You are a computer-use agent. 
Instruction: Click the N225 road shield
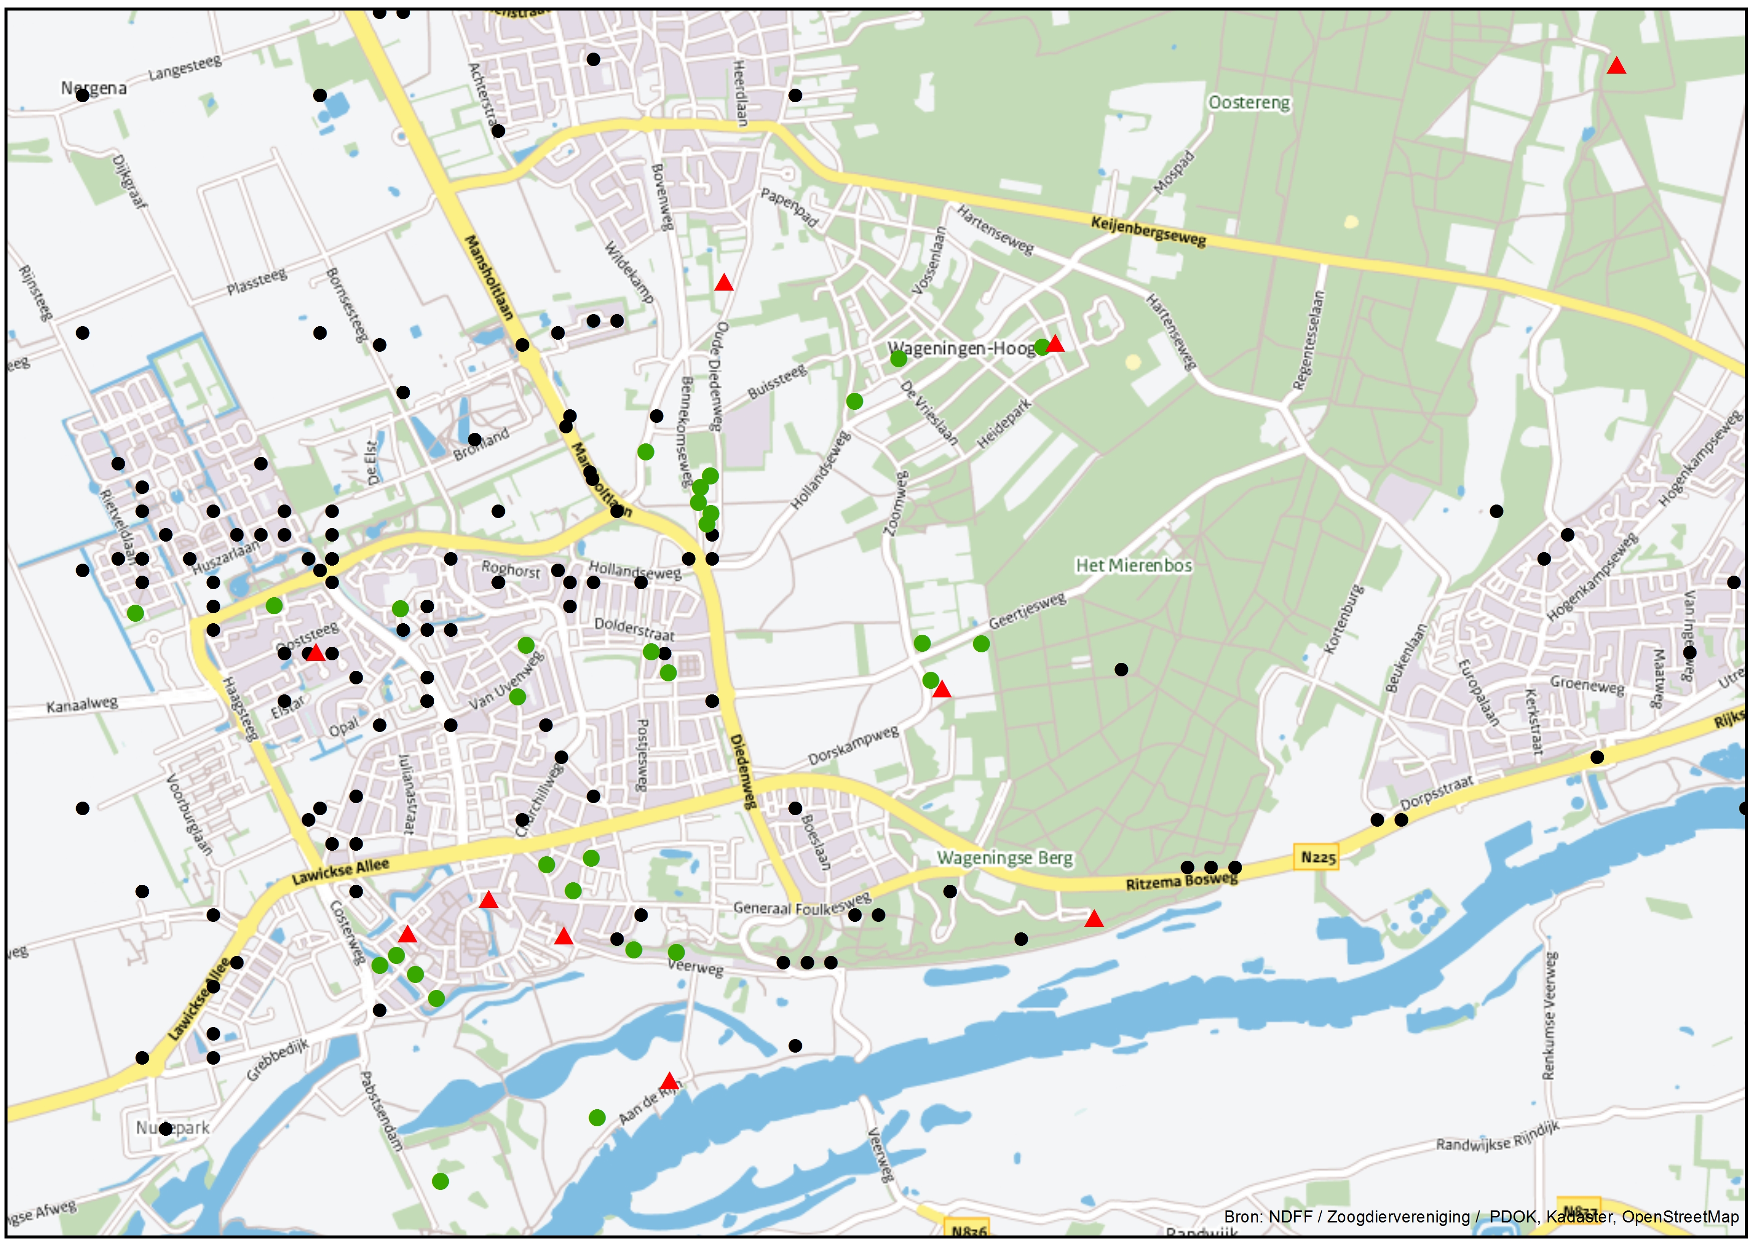point(1318,857)
